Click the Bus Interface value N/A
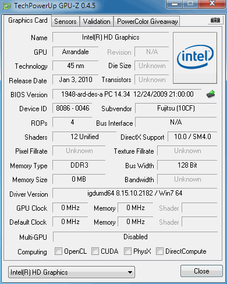227x284 pixels. pos(176,122)
